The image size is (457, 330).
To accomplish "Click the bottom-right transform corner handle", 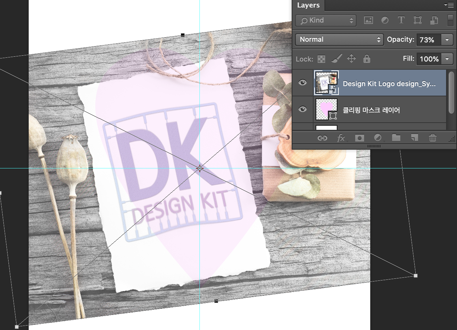I will click(x=416, y=276).
